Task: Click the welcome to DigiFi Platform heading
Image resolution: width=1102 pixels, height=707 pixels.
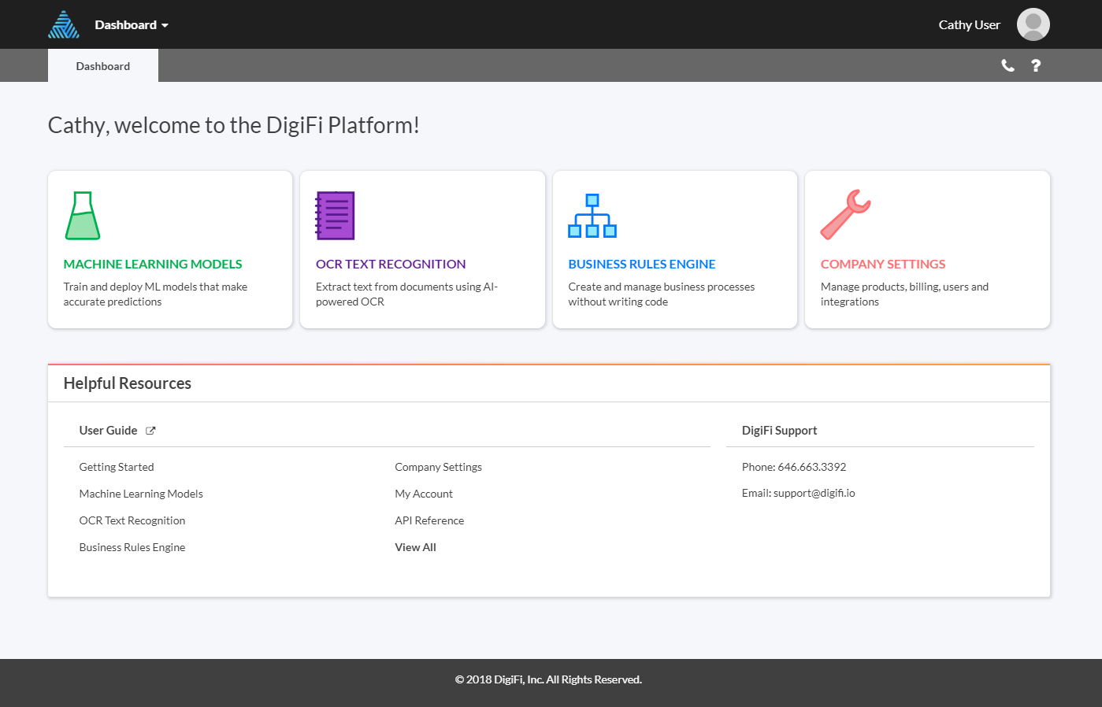Action: (x=234, y=125)
